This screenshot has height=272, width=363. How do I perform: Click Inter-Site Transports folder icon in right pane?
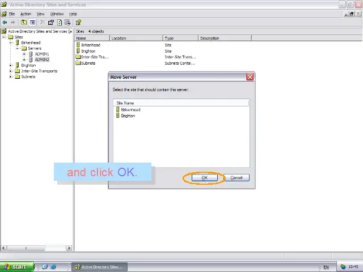click(x=78, y=57)
